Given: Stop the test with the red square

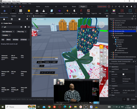Looking at the screenshot, I should click(20, 7).
